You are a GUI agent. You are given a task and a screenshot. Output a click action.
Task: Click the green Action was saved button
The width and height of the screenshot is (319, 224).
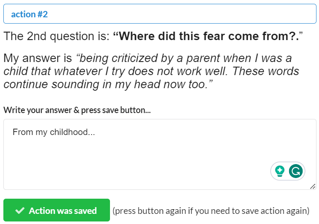click(56, 210)
